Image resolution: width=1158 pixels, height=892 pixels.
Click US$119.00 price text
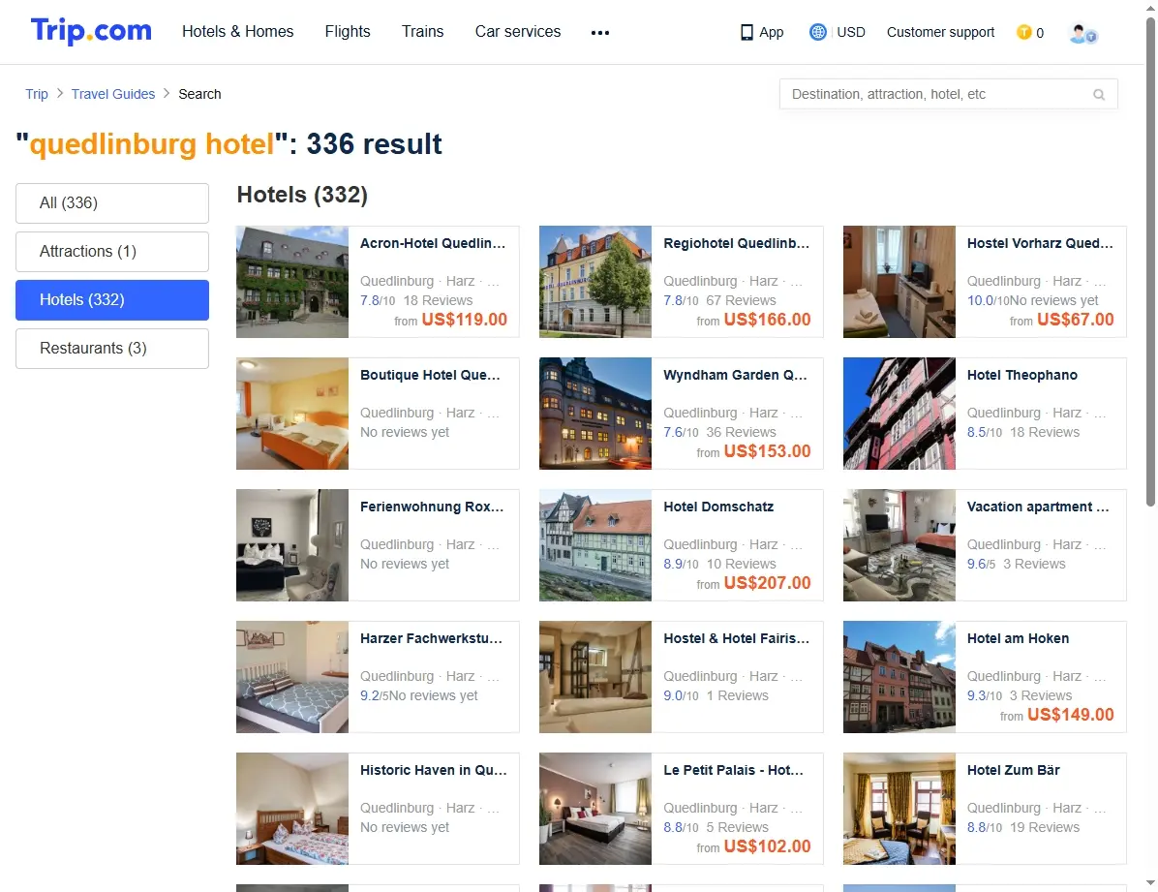pyautogui.click(x=465, y=320)
